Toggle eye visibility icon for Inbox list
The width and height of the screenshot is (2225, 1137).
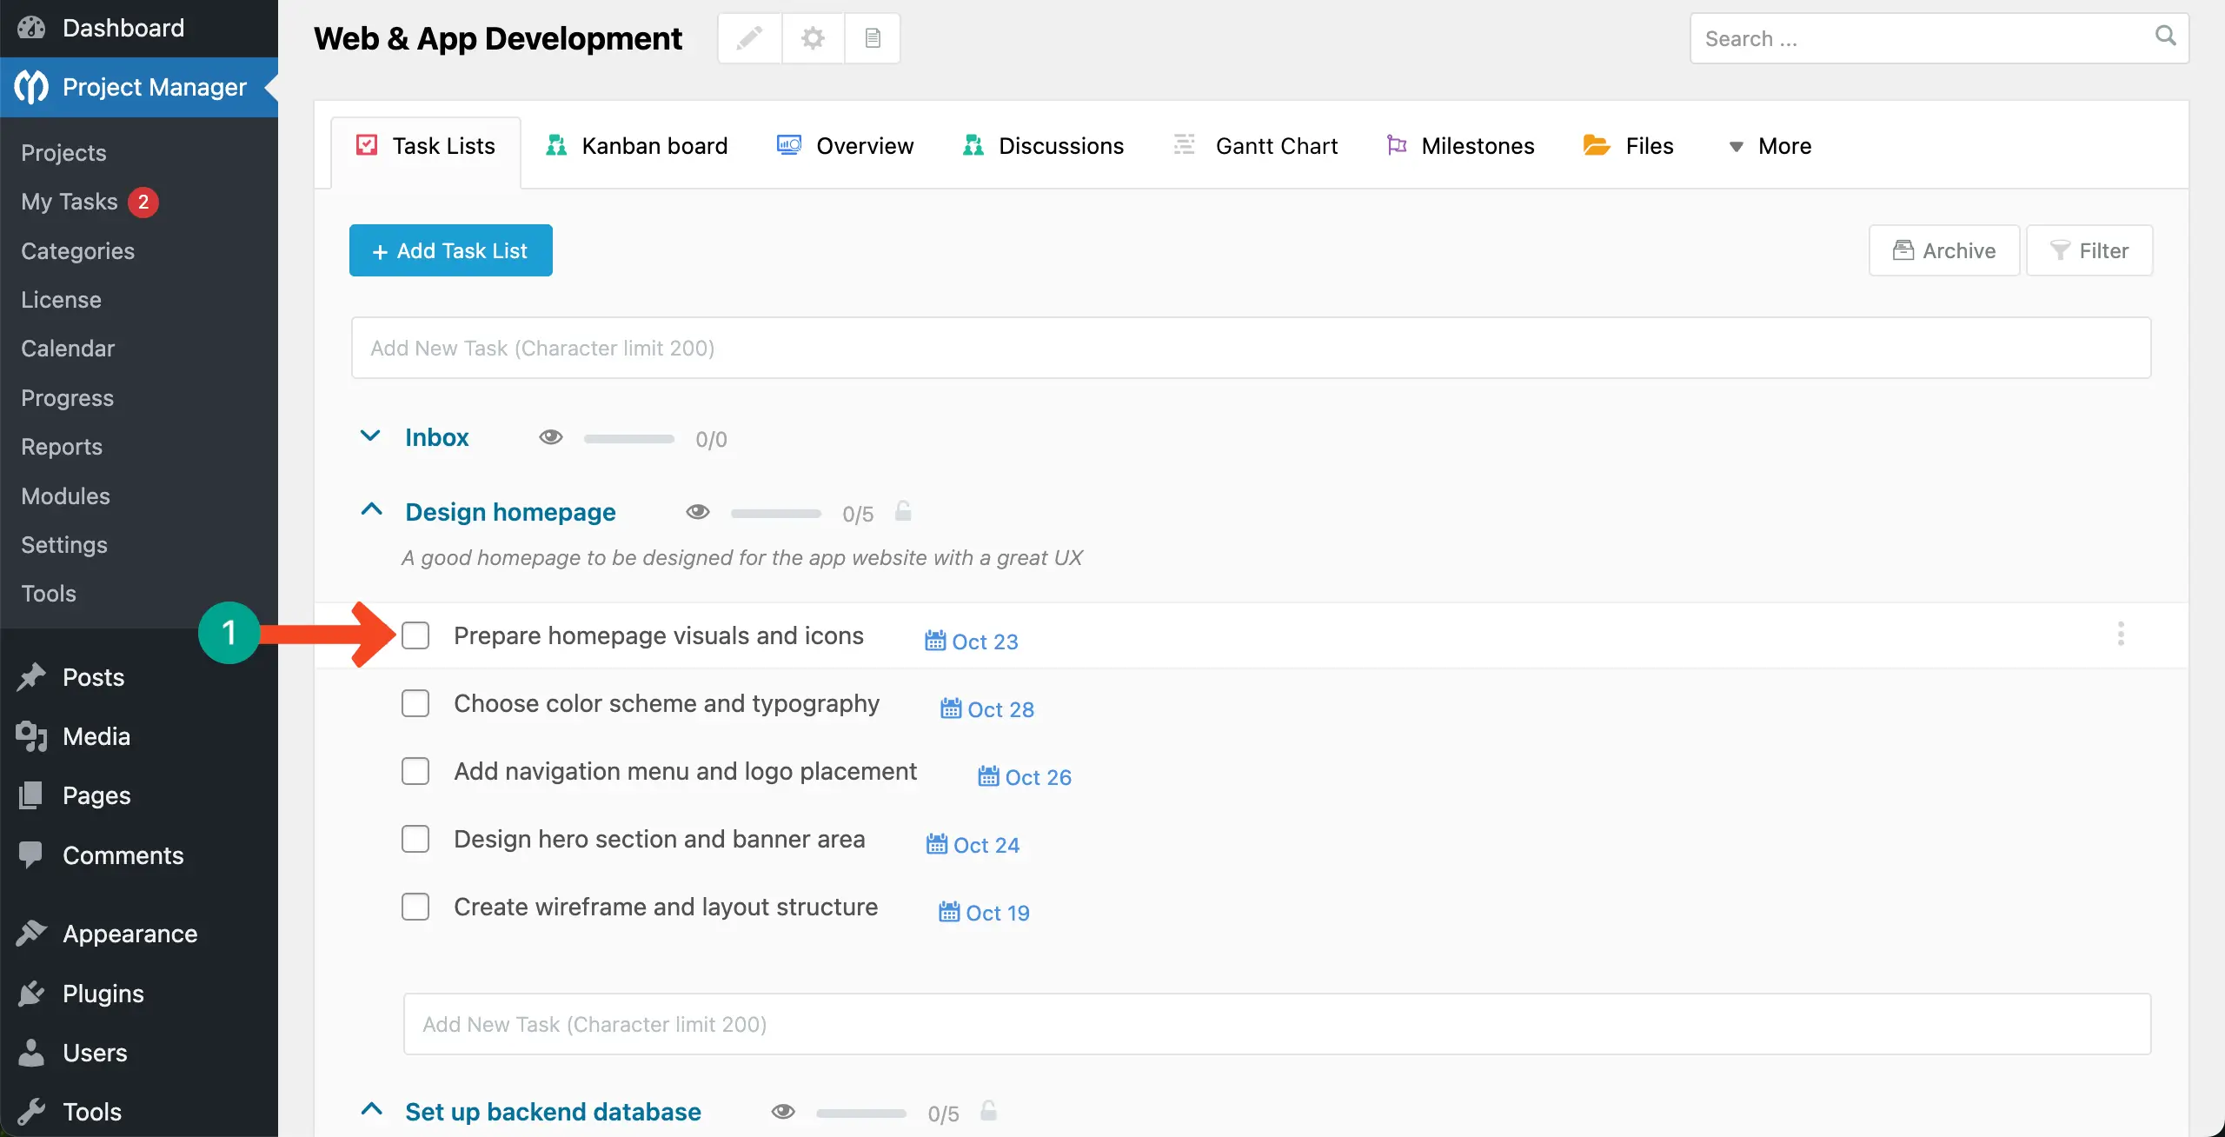[551, 437]
